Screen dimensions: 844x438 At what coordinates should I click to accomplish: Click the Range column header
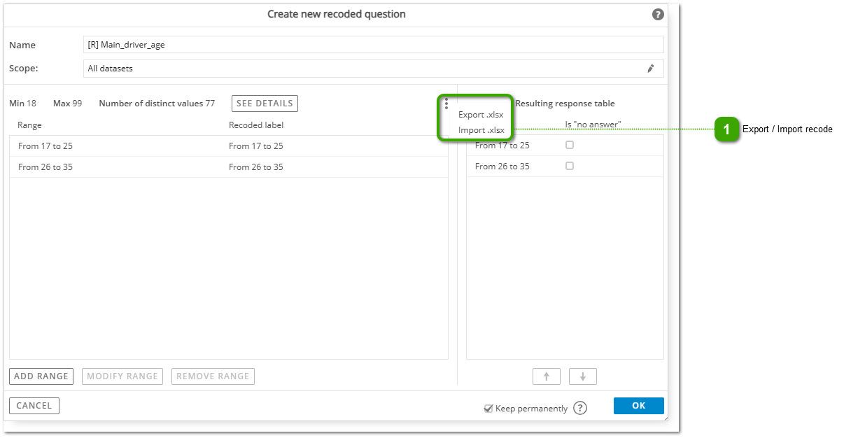point(30,125)
